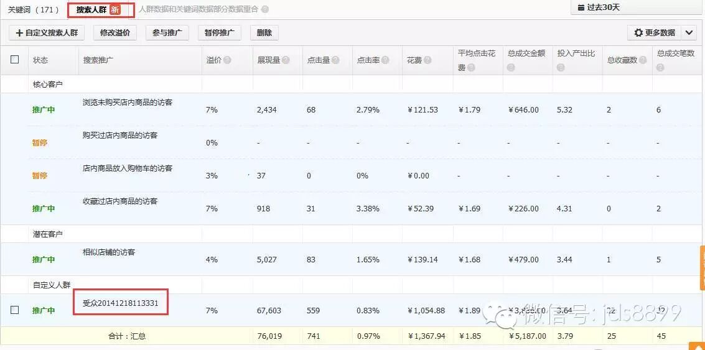The width and height of the screenshot is (705, 350).
Task: Click the help icon under 平均点击花费
Action: tap(471, 68)
